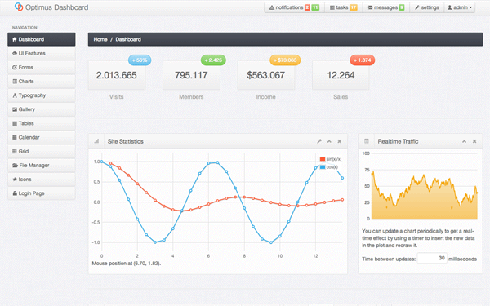Image resolution: width=490 pixels, height=306 pixels.
Task: Open the Calendar sidebar item
Action: click(x=42, y=137)
